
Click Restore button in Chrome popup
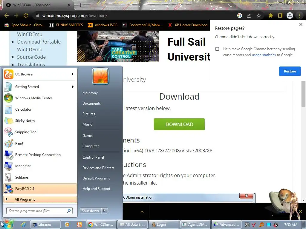pyautogui.click(x=290, y=71)
